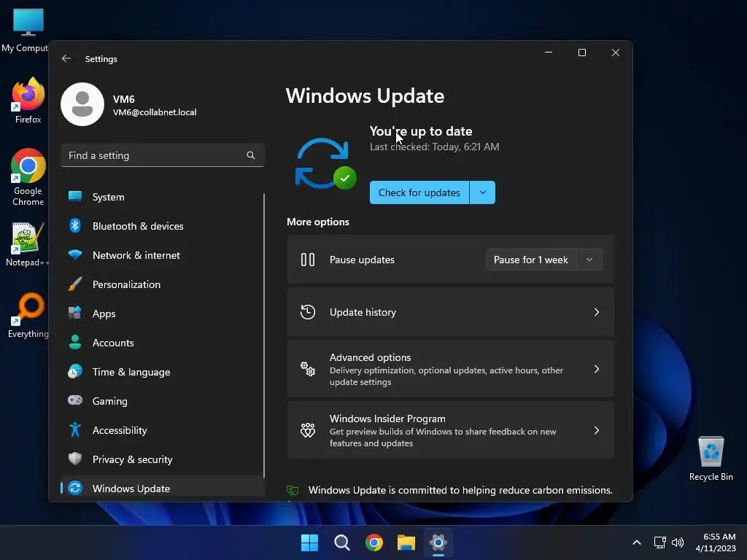747x560 pixels.
Task: Click the Windows Update sync icon in sidebar
Action: tap(75, 488)
